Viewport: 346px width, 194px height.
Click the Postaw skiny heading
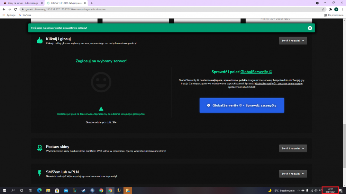(57, 146)
